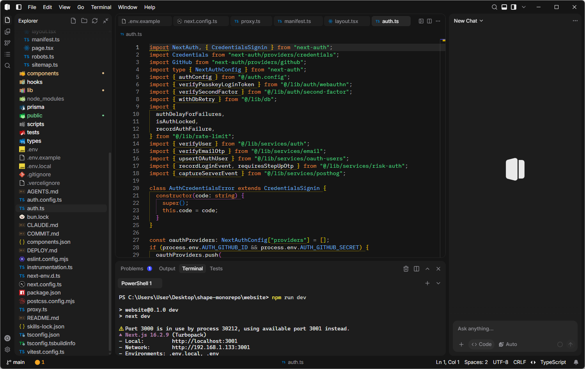Create a new folder in Explorer
This screenshot has height=369, width=585.
pyautogui.click(x=84, y=21)
